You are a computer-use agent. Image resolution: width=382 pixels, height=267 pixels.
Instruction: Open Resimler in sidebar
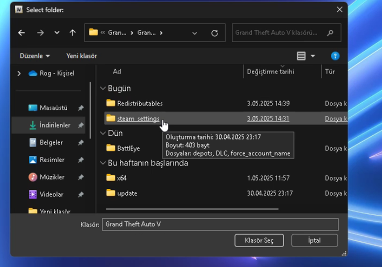[x=47, y=159]
